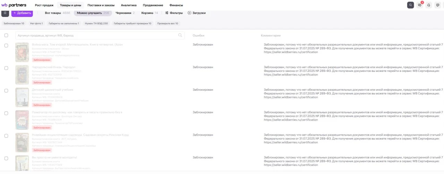Viewport: 444px width, 174px height.
Task: Open the Новейшая энциклопедия садовода cover thumbnail
Action: click(x=22, y=143)
